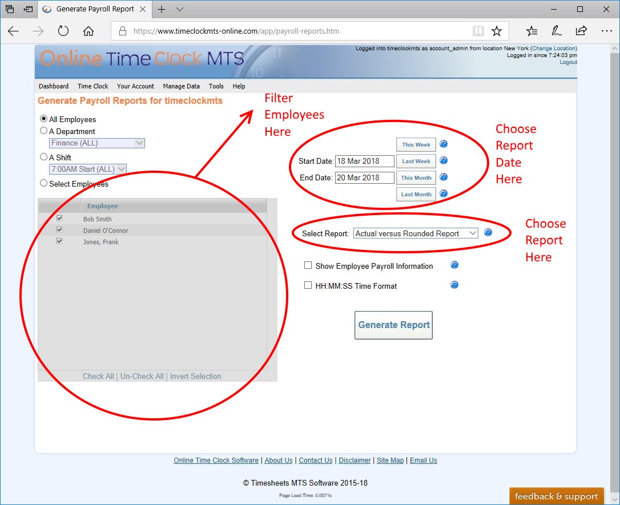Click the Change Location link

coord(554,48)
